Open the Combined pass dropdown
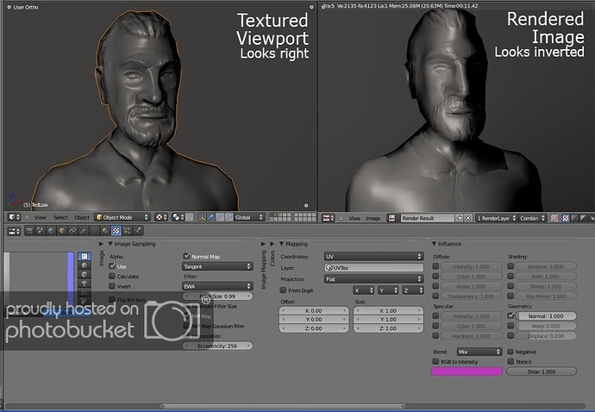Viewport: 595px width, 412px height. 532,218
